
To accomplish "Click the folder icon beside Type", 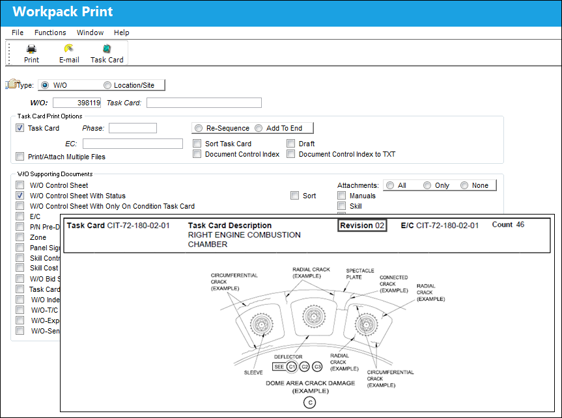I will click(x=11, y=84).
